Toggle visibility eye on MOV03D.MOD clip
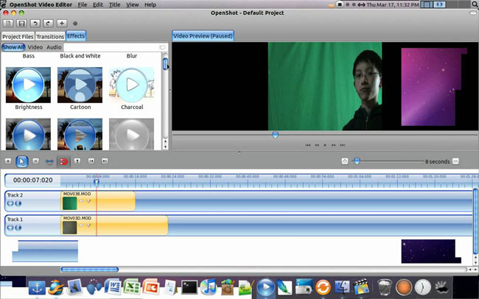 81,225
